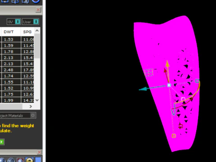Click the red gumball move arrow

[x=165, y=71]
